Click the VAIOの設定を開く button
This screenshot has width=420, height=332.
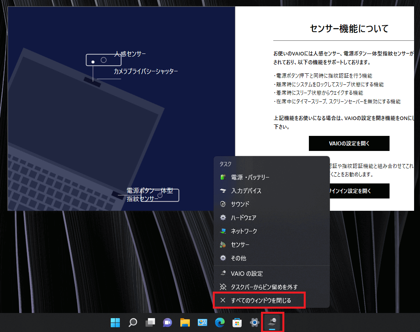pos(349,143)
